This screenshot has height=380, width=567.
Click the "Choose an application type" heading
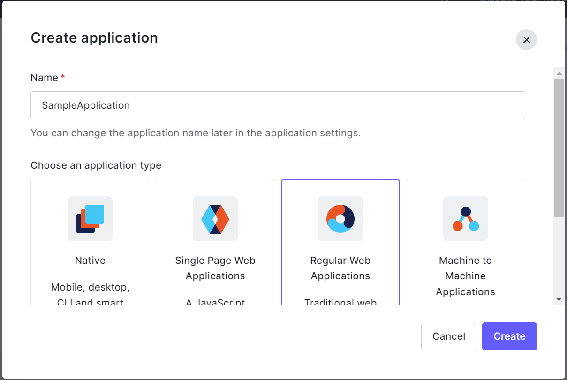[96, 165]
